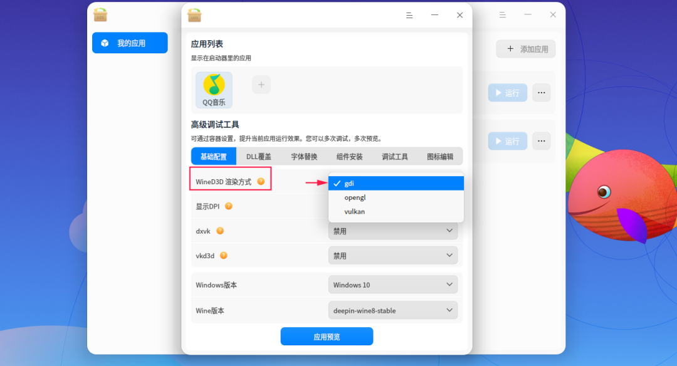Expand the vkd3d 禁用 dropdown

[x=393, y=255]
